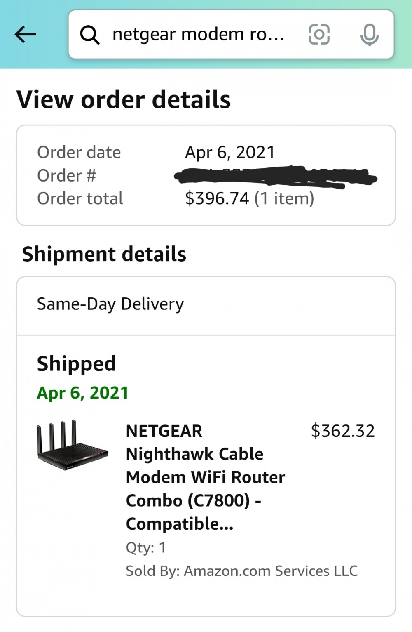The width and height of the screenshot is (412, 632).
Task: Click the View order details heading
Action: point(124,100)
